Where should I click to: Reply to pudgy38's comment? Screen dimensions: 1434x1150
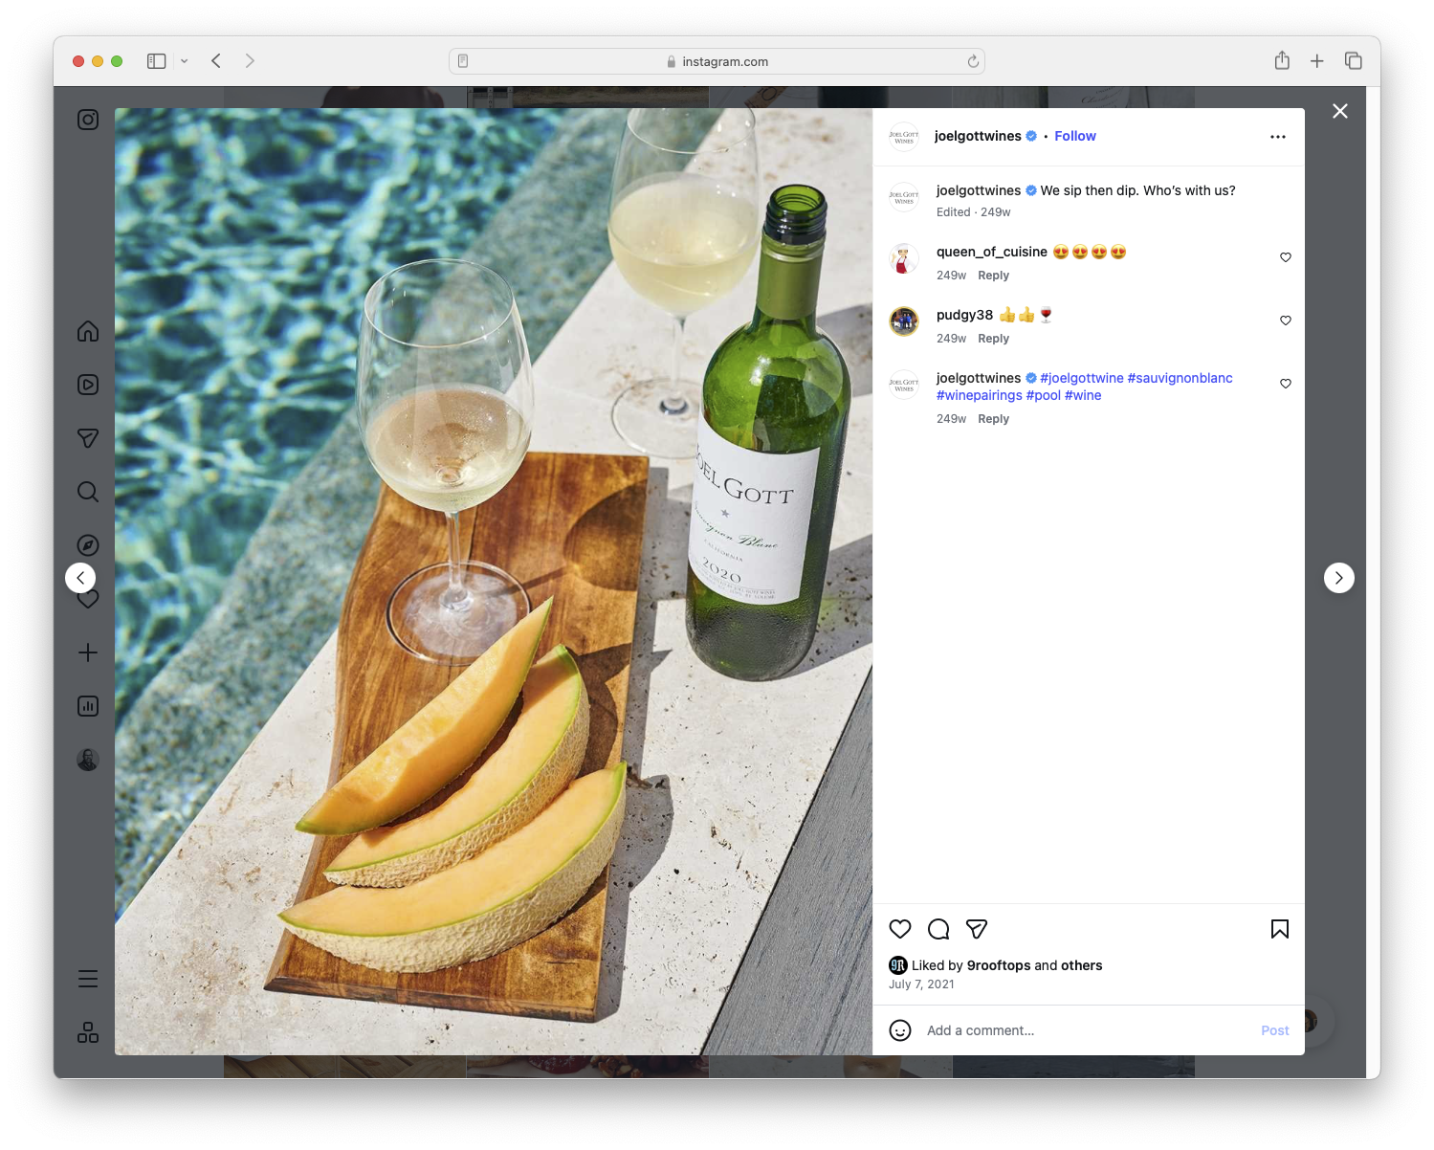(x=993, y=339)
